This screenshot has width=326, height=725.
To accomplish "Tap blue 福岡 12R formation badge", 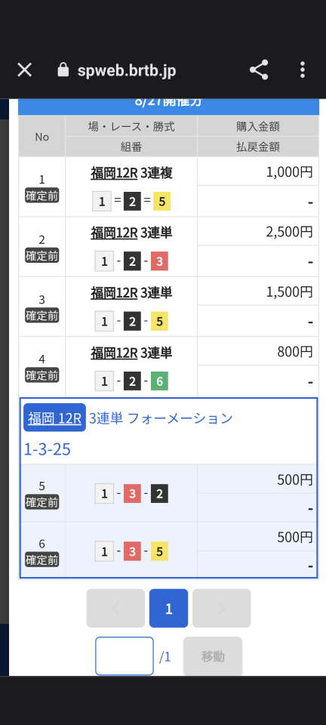I will (x=54, y=418).
